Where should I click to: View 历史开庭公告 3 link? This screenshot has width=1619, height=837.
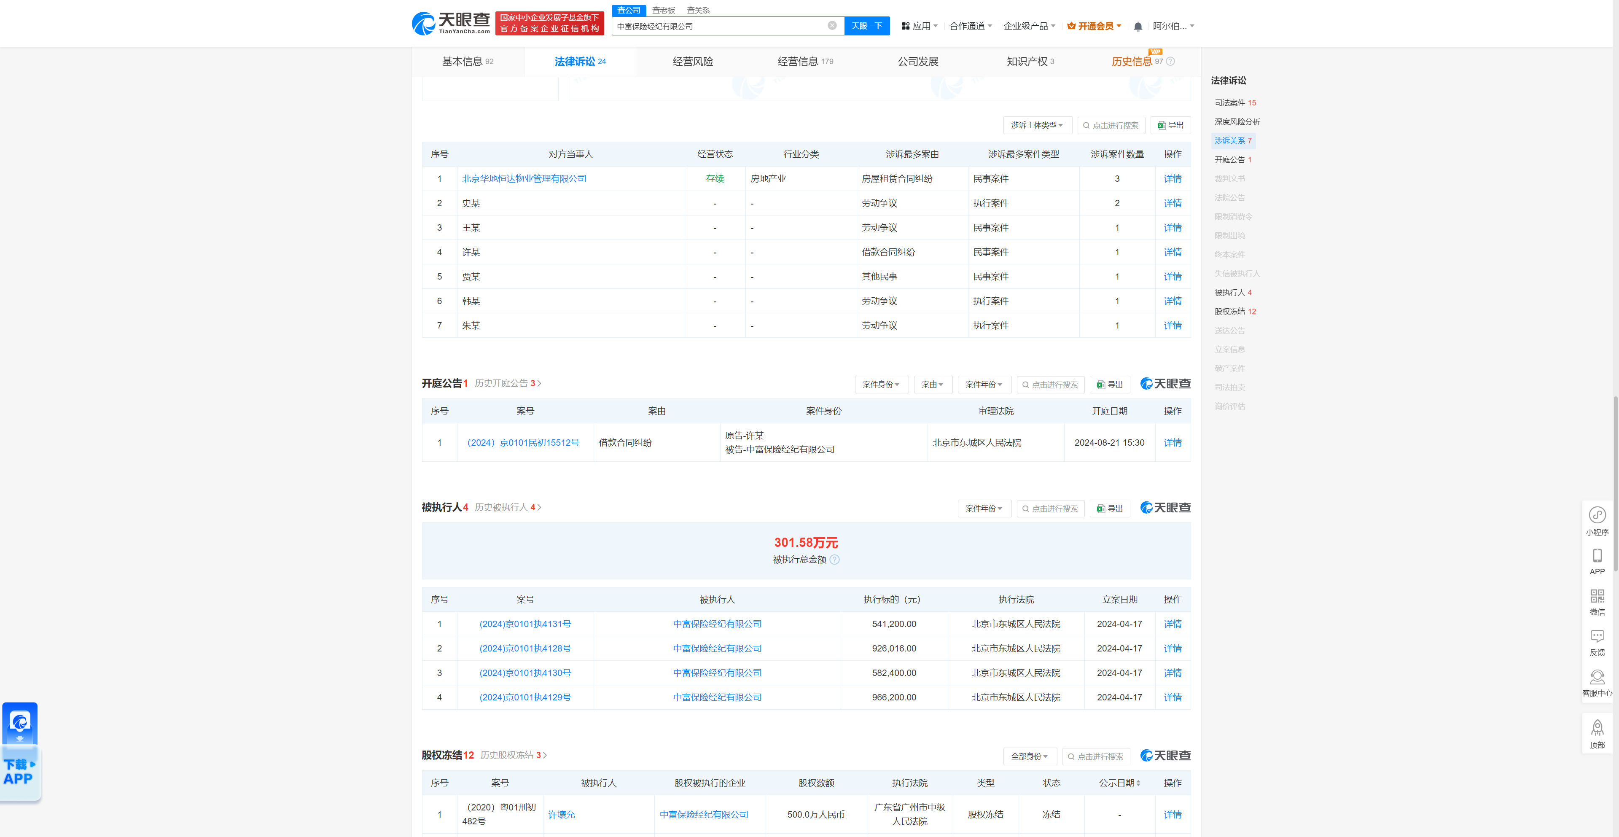point(508,383)
